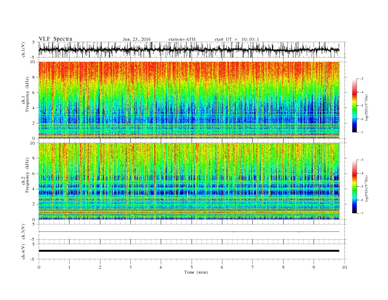Click the "-7" label on ch.1 color scale
This screenshot has height=300, width=388.
click(x=362, y=132)
